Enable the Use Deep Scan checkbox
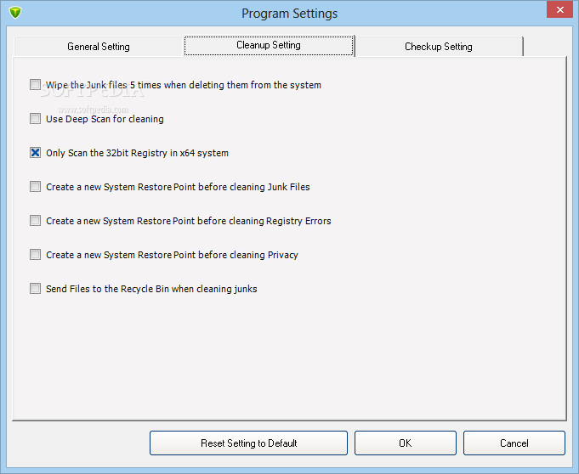Image resolution: width=579 pixels, height=474 pixels. 35,118
